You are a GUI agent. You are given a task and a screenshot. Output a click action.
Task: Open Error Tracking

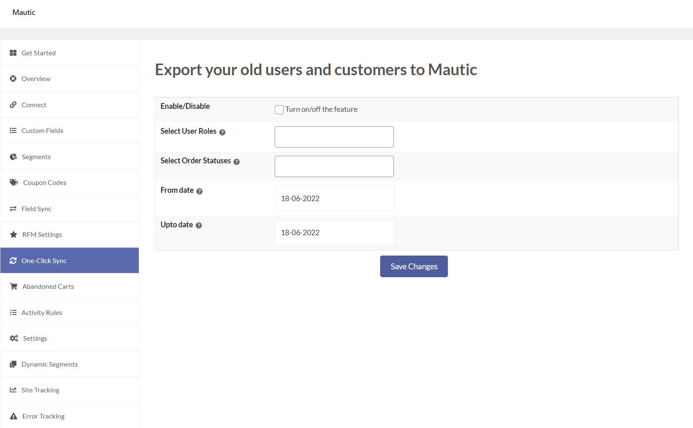pos(69,416)
